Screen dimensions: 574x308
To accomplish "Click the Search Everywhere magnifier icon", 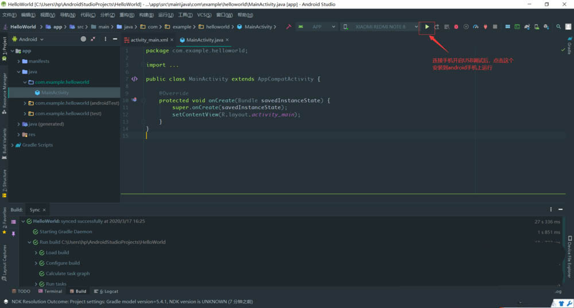I will [559, 27].
